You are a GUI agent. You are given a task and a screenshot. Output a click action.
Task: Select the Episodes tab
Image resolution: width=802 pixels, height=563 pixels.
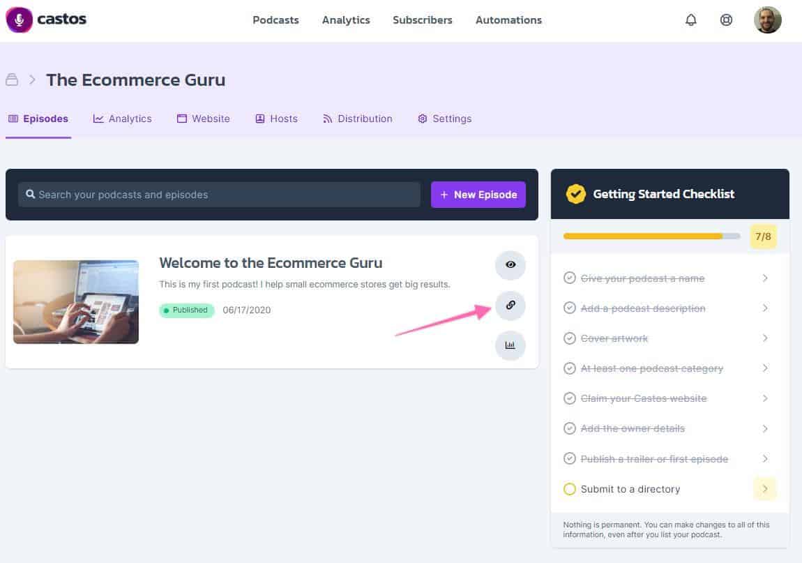point(38,119)
